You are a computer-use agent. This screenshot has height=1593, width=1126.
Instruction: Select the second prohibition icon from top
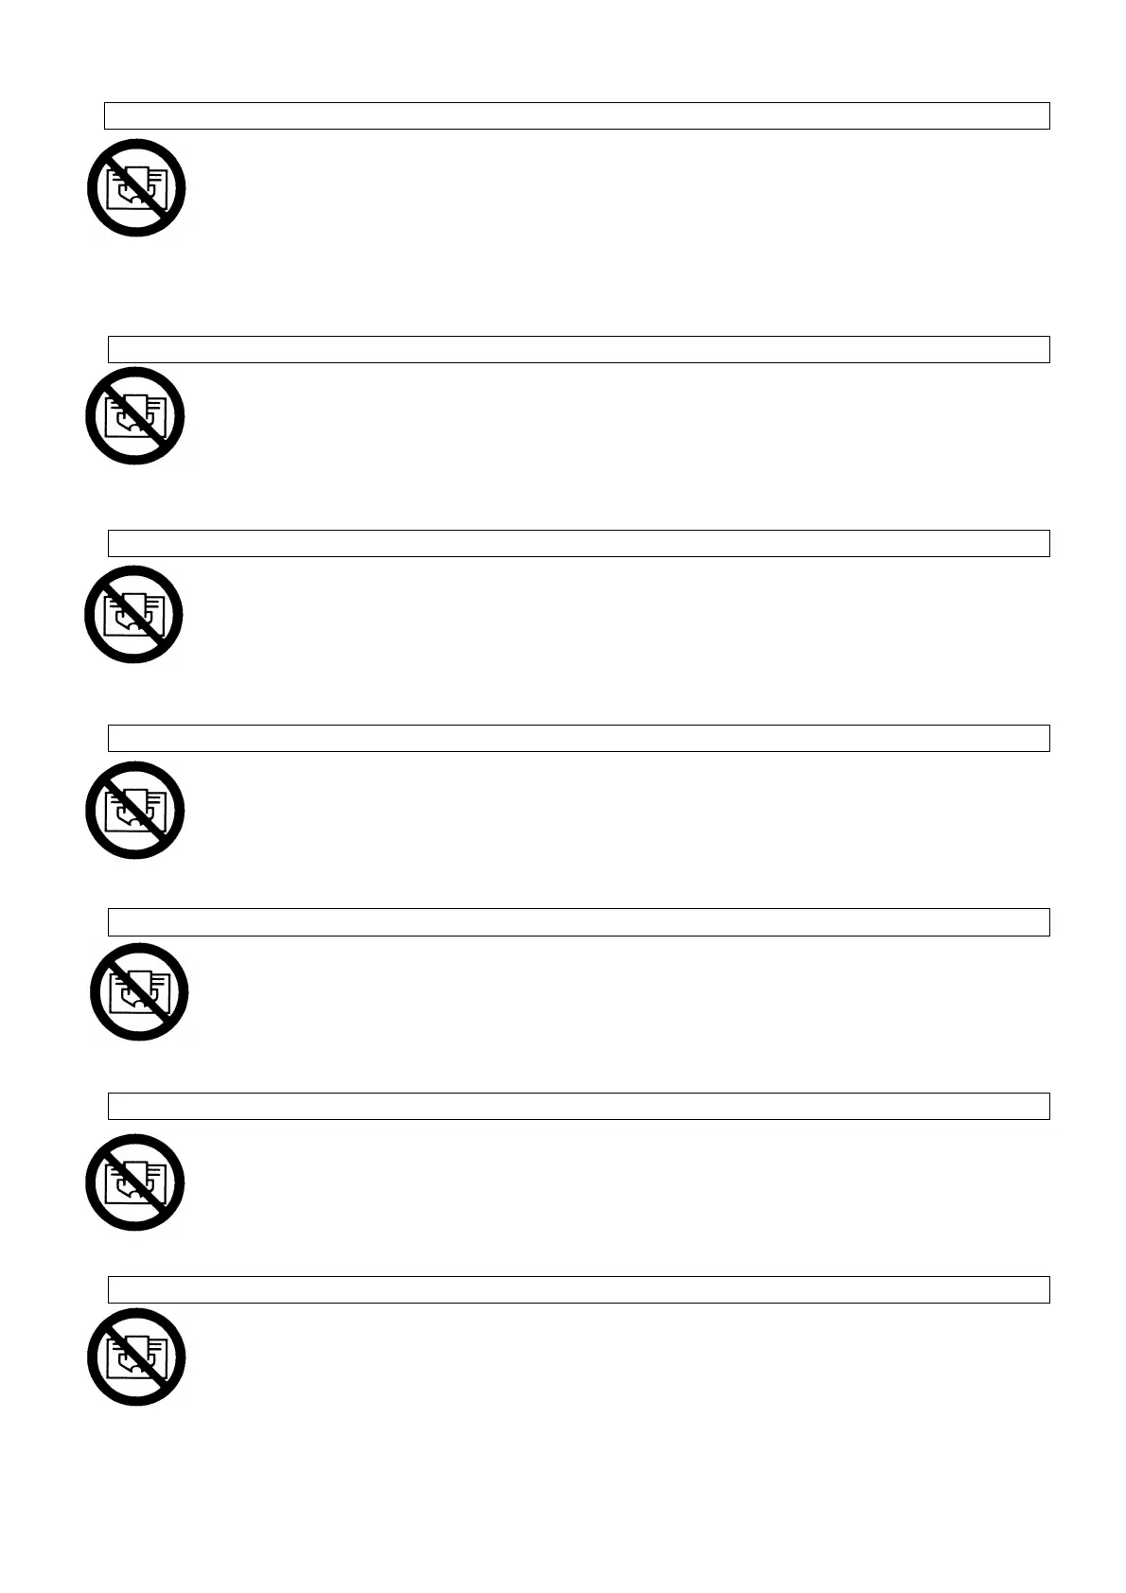click(134, 416)
